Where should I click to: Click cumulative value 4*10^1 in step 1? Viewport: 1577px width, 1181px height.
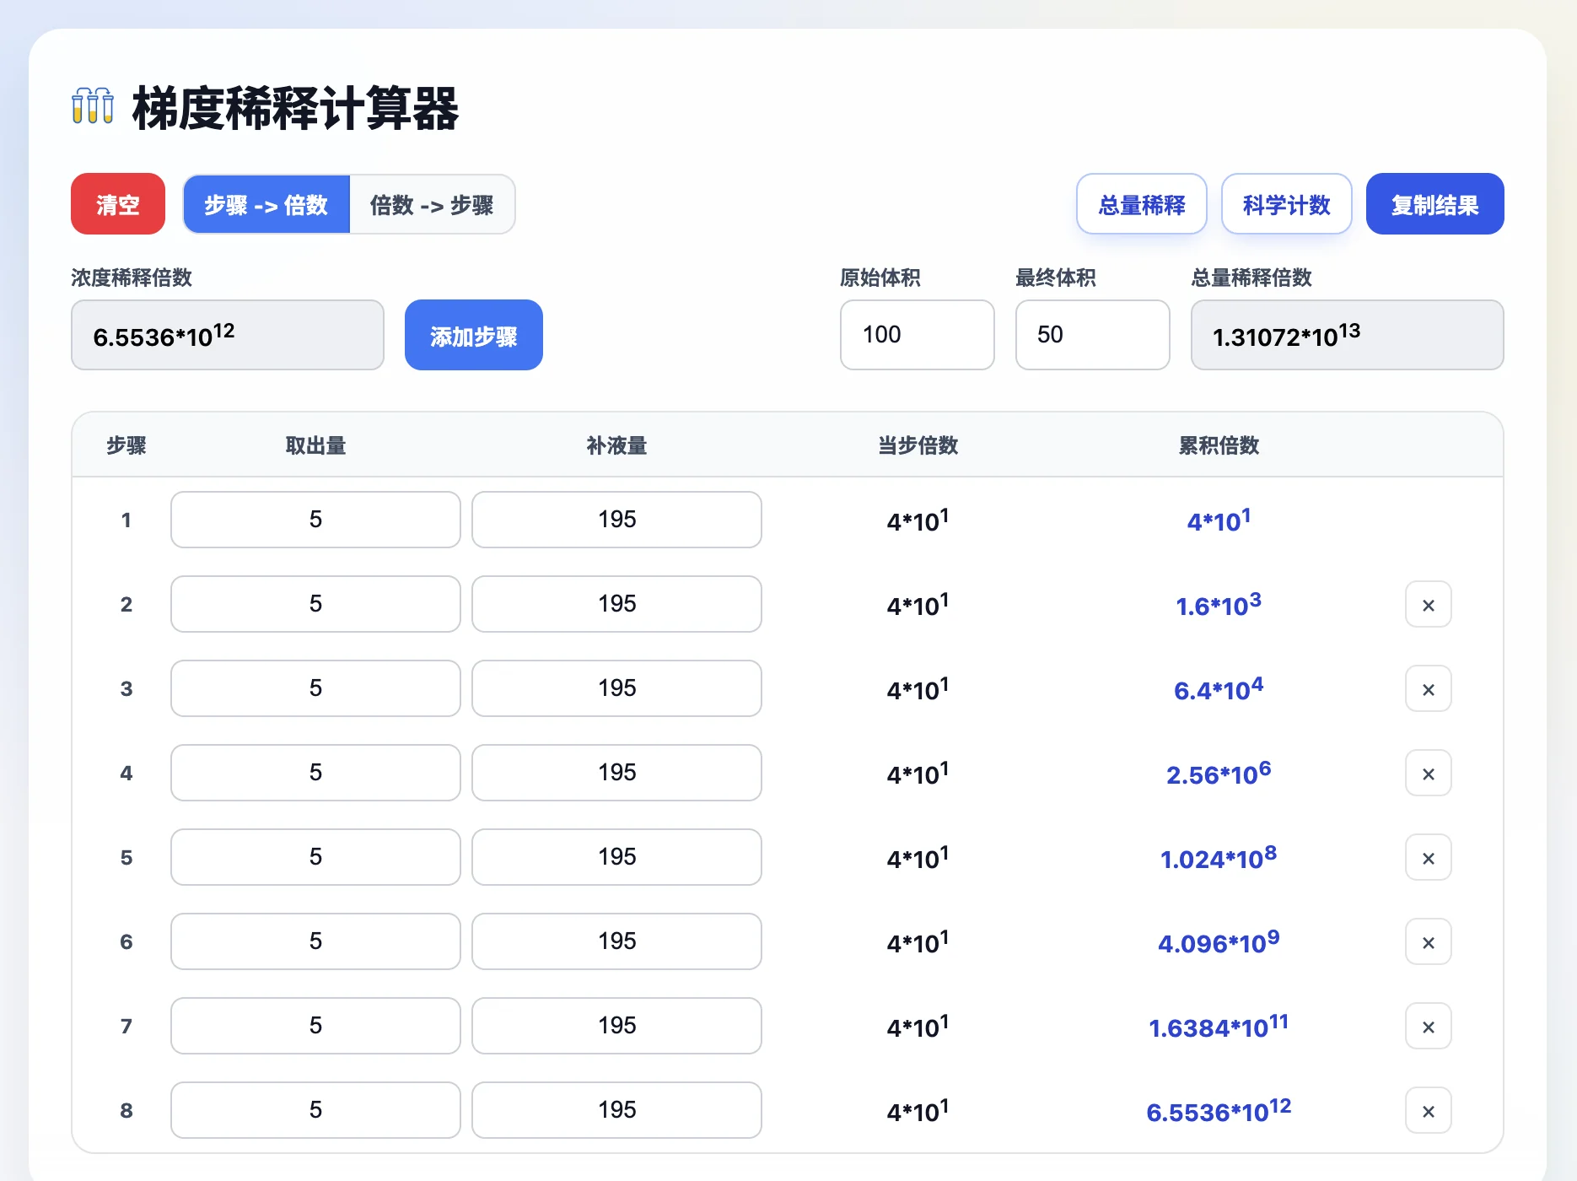coord(1219,520)
